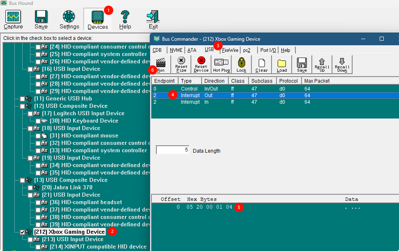
Task: Select XINPUT compatible HID device entry
Action: pos(98,246)
